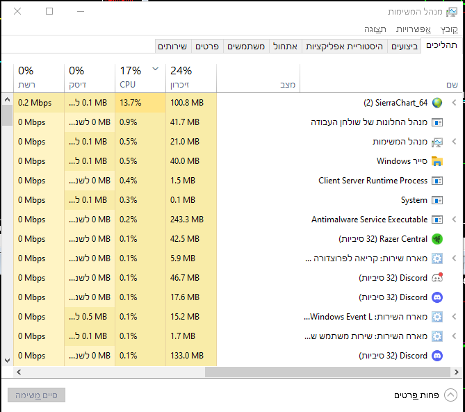This screenshot has width=465, height=412.
Task: Click the first Discord icon with red badge
Action: click(437, 278)
